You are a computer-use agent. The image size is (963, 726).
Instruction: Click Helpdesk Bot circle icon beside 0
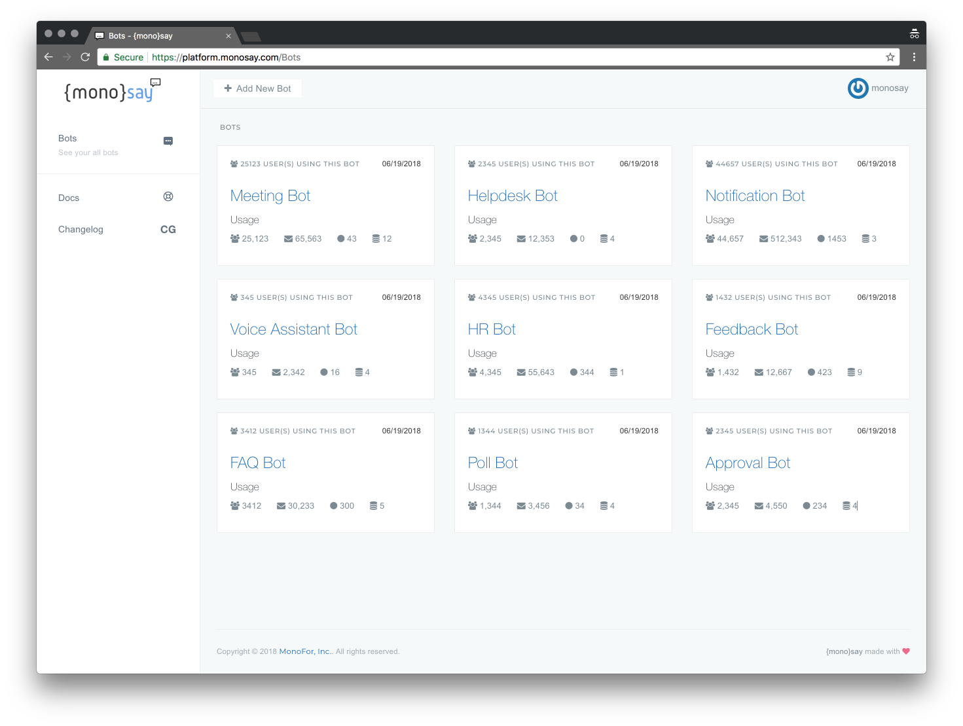click(573, 239)
